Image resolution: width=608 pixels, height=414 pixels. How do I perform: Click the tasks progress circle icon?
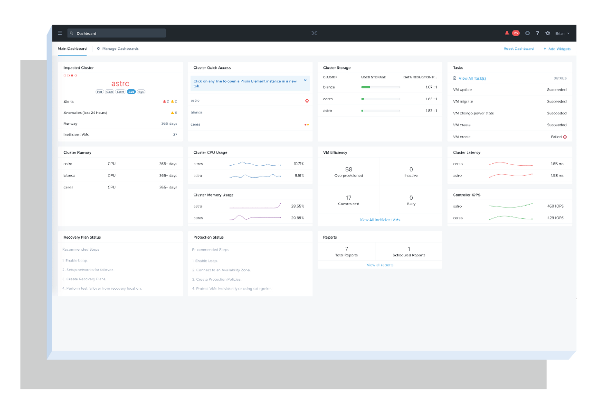tap(527, 33)
